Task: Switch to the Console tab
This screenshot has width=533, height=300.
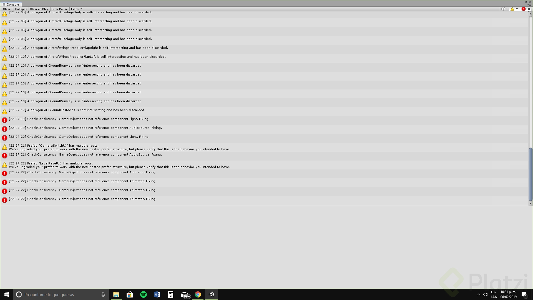Action: 11,4
